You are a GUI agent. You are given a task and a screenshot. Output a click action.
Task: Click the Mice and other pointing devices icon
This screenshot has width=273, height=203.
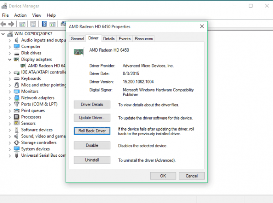pos(17,85)
